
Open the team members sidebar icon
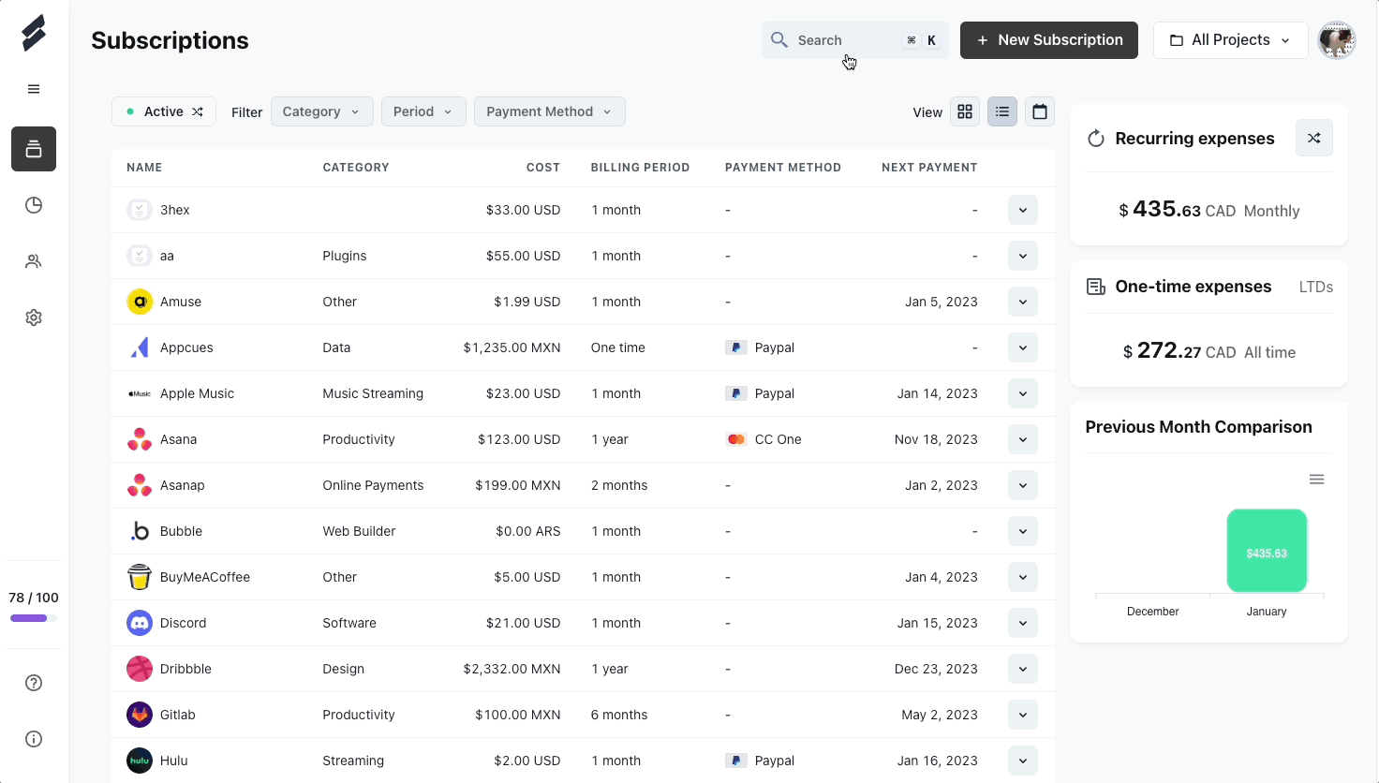tap(34, 261)
